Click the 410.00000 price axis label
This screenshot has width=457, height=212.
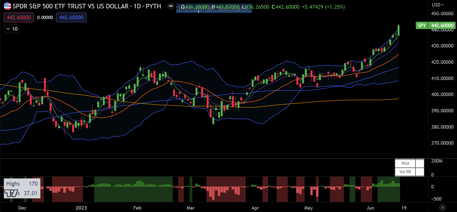pos(442,78)
